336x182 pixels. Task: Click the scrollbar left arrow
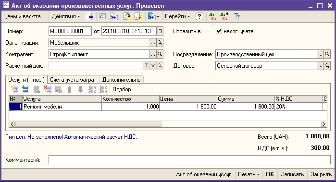click(x=12, y=124)
